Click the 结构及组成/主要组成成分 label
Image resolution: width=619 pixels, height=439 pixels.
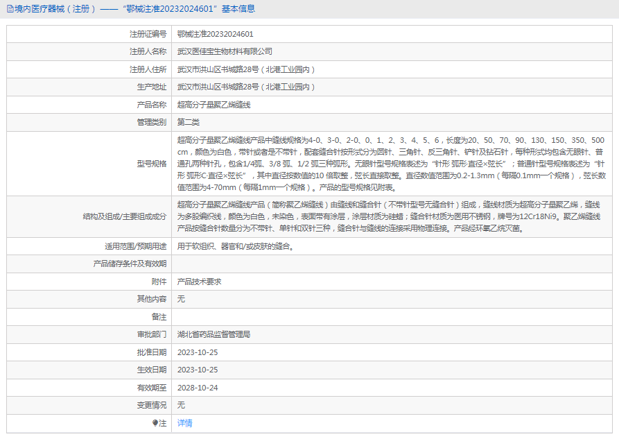point(125,216)
